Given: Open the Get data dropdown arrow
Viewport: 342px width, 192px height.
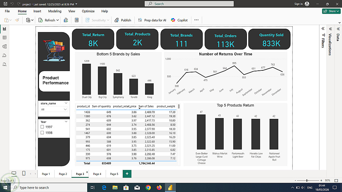Looking at the screenshot, I should pos(32,20).
